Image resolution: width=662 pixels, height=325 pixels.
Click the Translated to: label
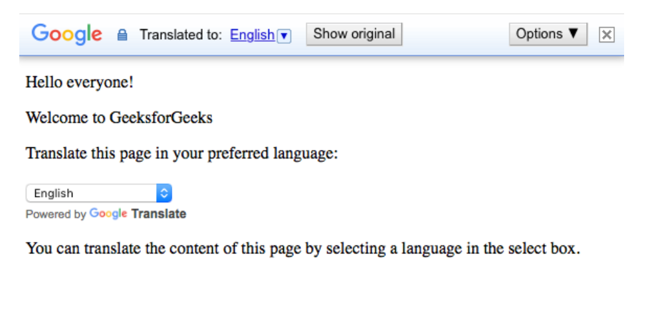pos(180,35)
